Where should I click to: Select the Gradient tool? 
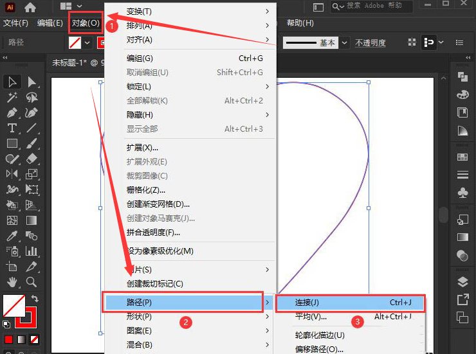(x=32, y=220)
